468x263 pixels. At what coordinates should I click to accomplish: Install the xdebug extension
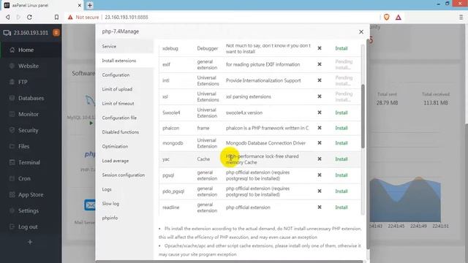coord(341,48)
